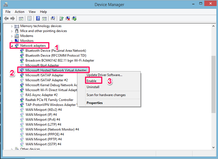Click the Monitors category icon
The height and width of the screenshot is (159, 218).
[17, 41]
